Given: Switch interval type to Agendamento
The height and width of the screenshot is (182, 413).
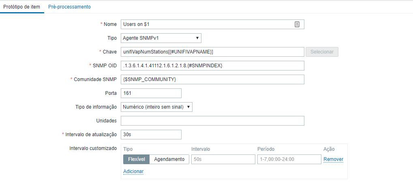Looking at the screenshot, I should tap(169, 159).
